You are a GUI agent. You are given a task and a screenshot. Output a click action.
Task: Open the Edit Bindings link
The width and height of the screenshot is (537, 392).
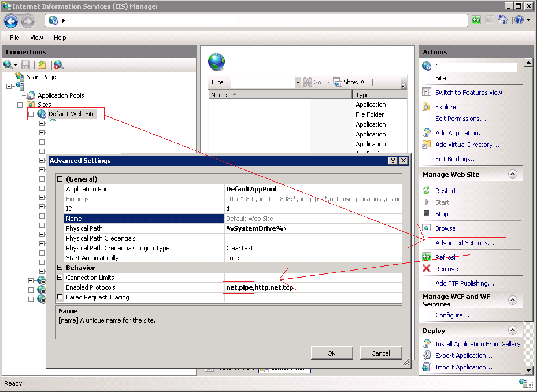click(x=455, y=159)
